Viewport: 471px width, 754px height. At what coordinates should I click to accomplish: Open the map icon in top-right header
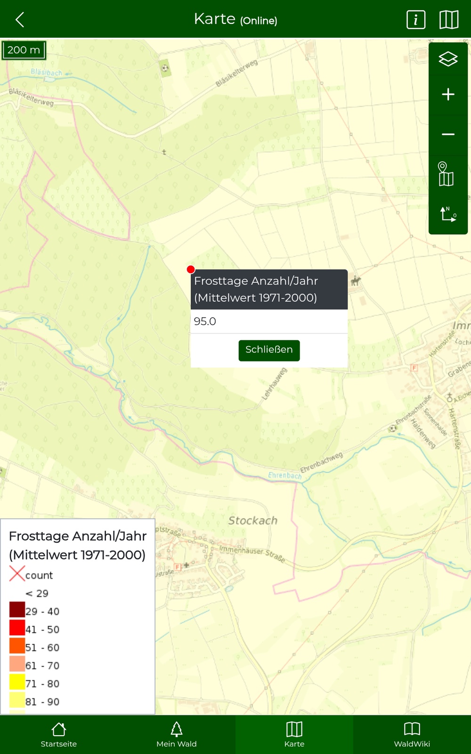point(448,20)
